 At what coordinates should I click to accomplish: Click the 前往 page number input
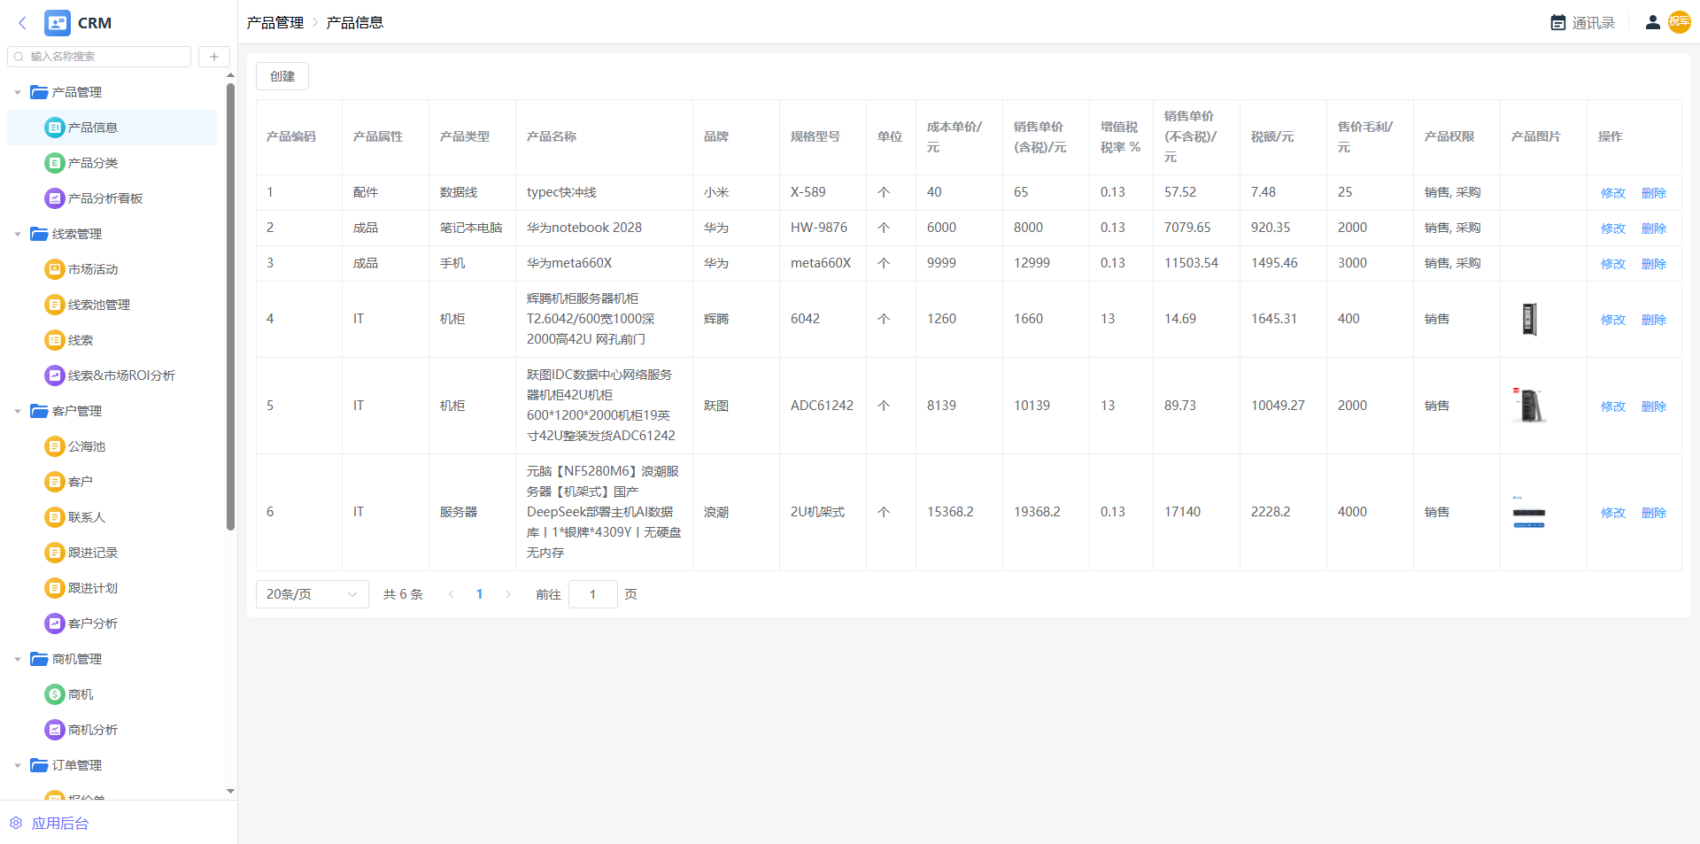pos(592,594)
